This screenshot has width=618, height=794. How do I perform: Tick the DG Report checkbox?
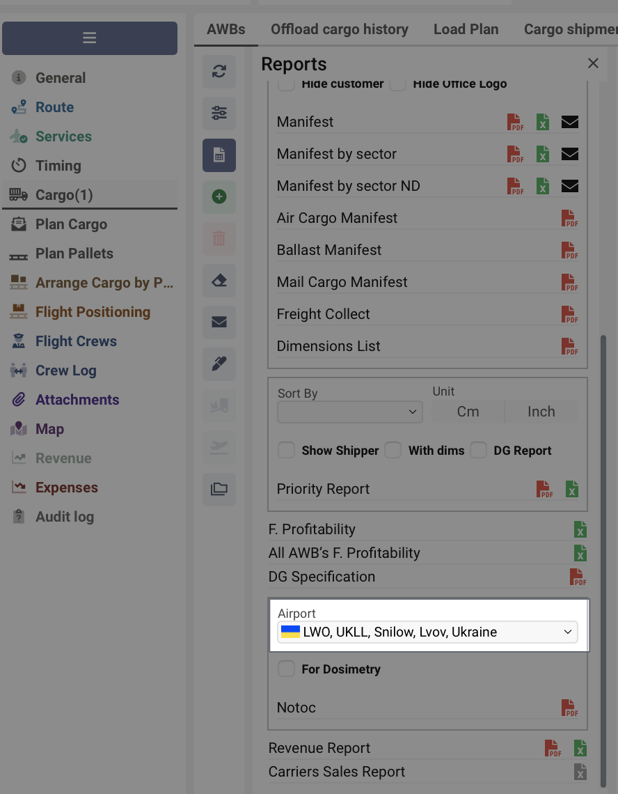[478, 451]
